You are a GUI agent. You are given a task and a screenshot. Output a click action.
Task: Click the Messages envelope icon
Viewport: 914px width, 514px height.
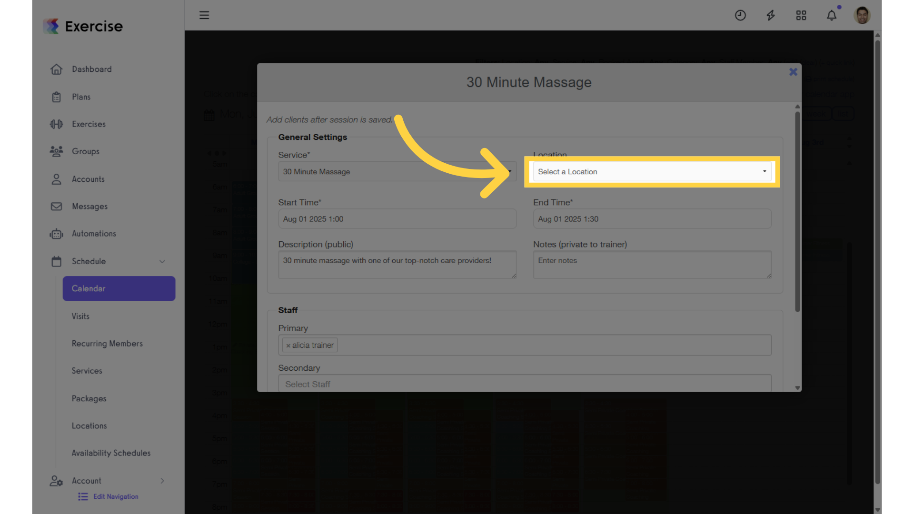click(56, 207)
